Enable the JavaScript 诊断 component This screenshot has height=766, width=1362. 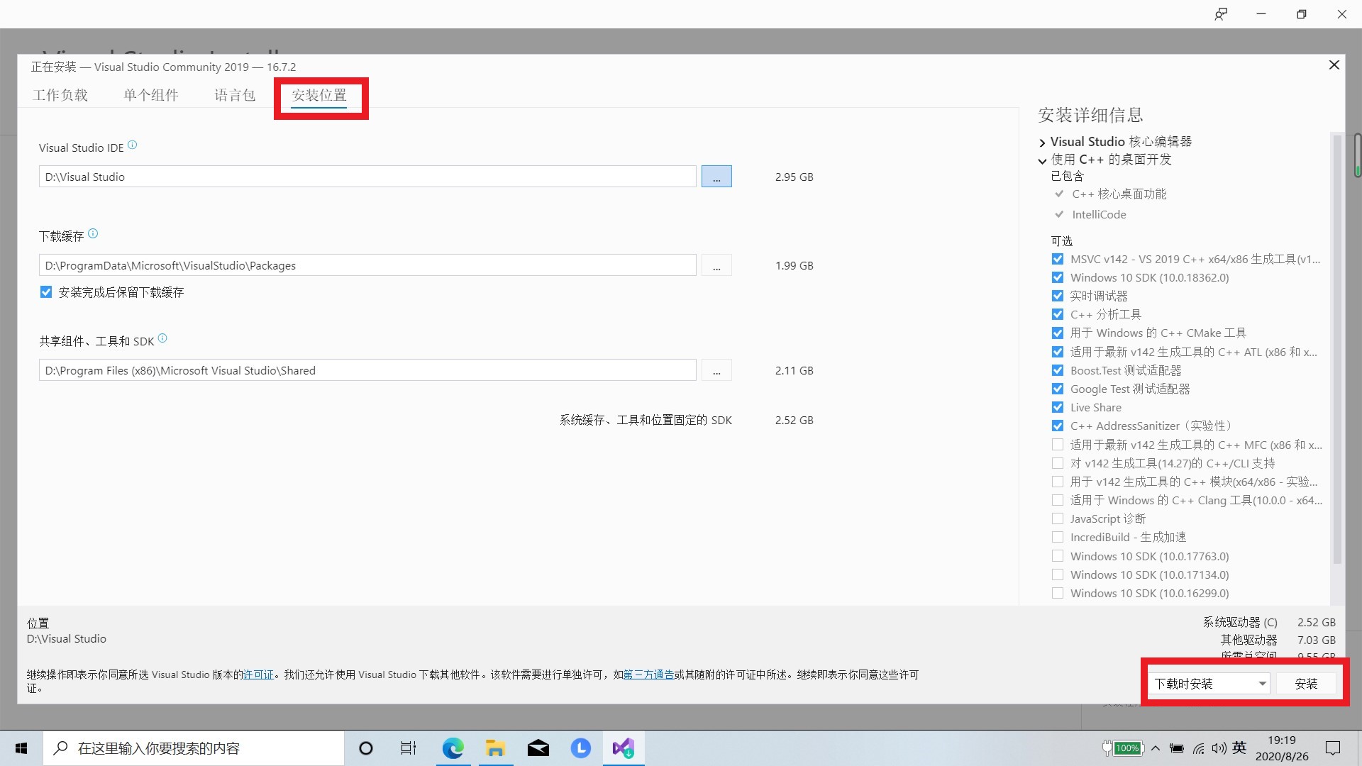point(1058,518)
